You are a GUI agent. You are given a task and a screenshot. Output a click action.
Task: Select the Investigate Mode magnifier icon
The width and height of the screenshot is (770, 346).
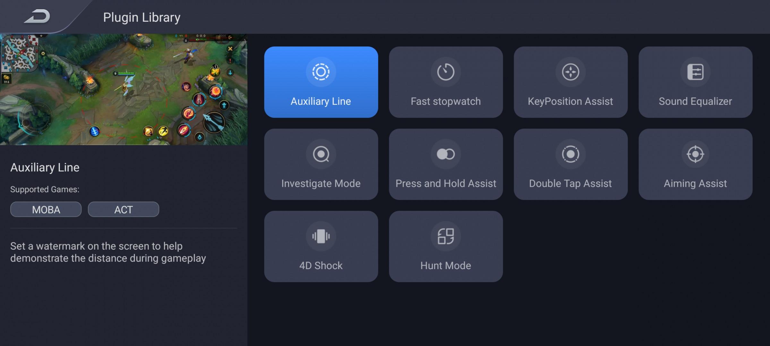[321, 154]
